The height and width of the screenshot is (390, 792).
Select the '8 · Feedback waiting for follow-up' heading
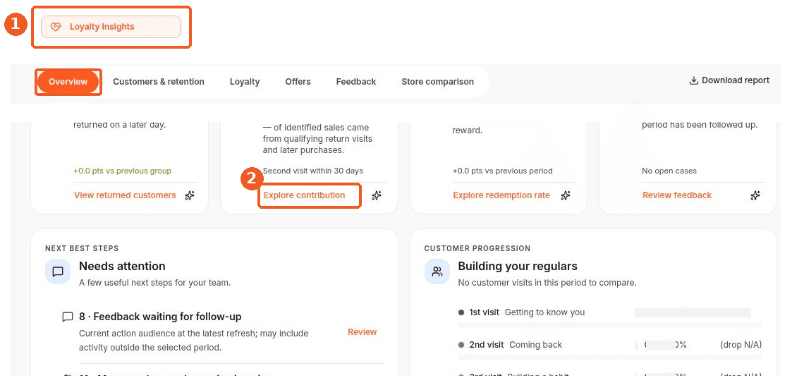tap(160, 317)
